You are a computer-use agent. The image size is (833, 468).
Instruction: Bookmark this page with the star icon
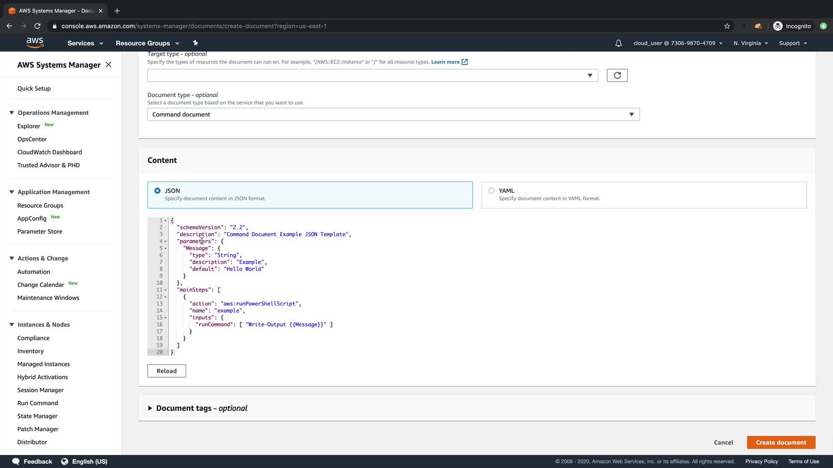point(727,26)
